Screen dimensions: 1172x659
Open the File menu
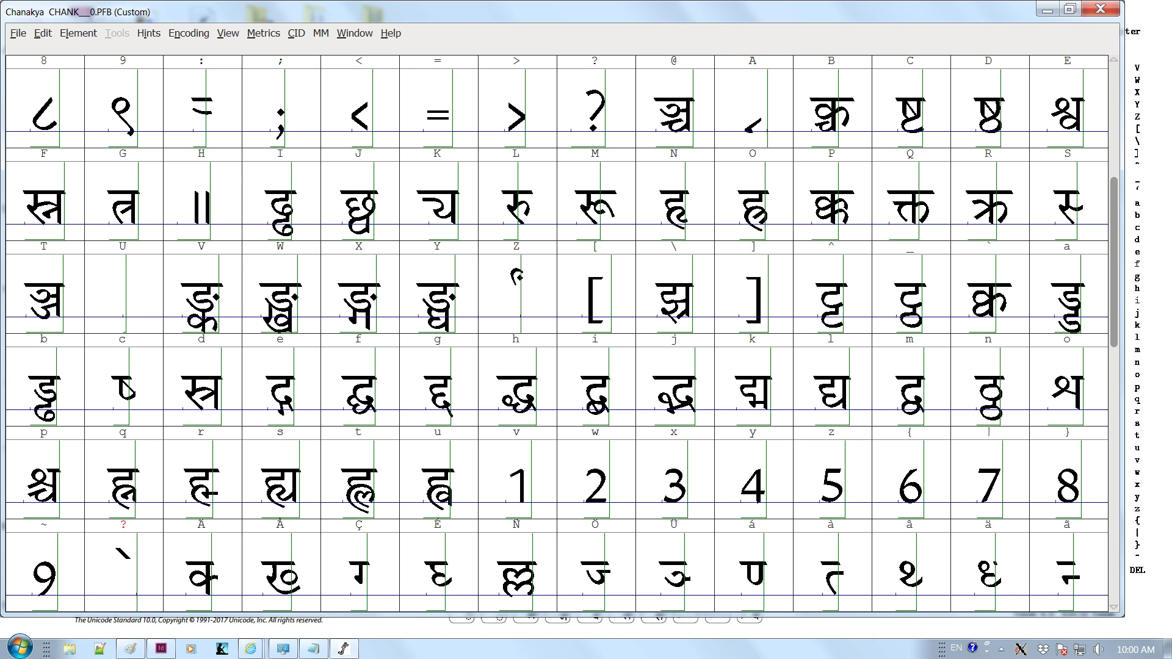tap(18, 33)
